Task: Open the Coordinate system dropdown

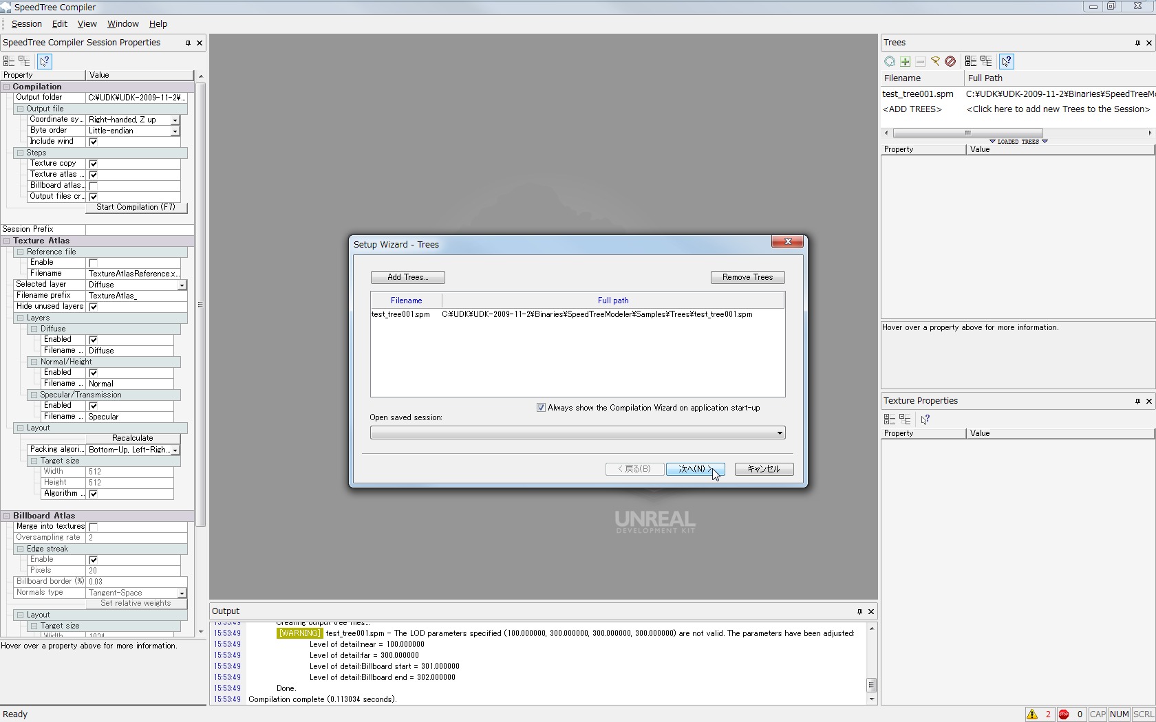Action: 175,120
